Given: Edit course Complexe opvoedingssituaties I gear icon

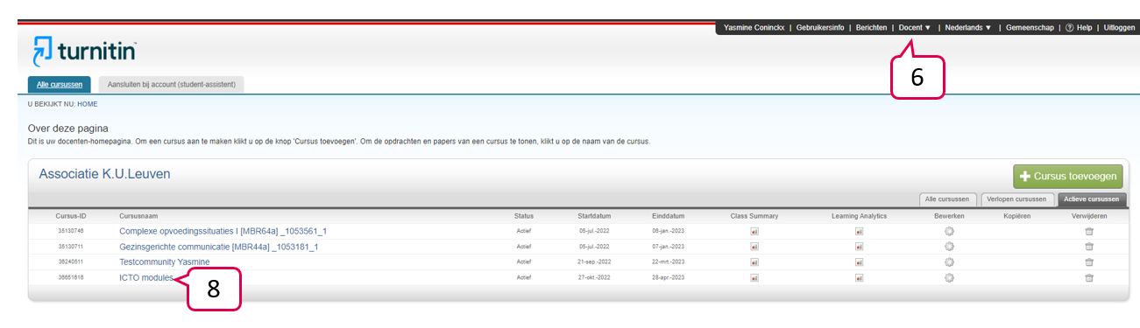Looking at the screenshot, I should point(948,232).
